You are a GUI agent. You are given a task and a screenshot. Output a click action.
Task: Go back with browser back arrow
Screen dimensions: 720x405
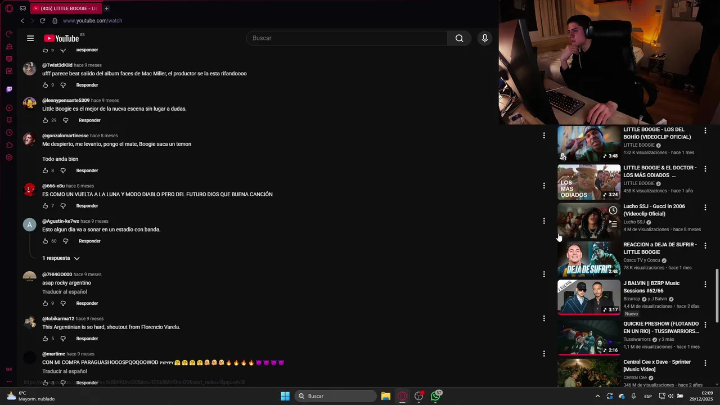coord(22,21)
